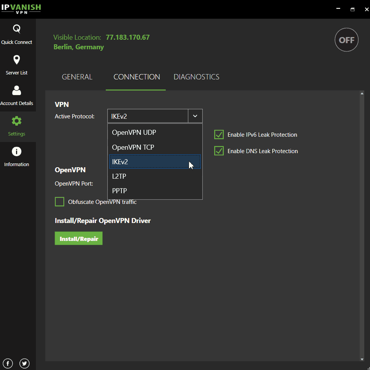Switch to the GENERAL tab
Viewport: 370px width, 370px height.
[77, 77]
